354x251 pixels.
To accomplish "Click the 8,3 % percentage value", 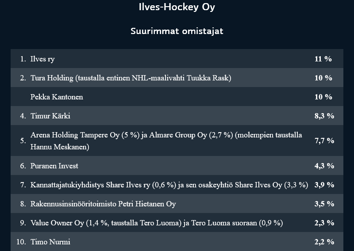I will tap(324, 116).
